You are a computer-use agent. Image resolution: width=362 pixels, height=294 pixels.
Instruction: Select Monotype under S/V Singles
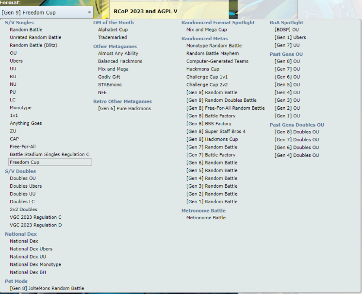(20, 108)
